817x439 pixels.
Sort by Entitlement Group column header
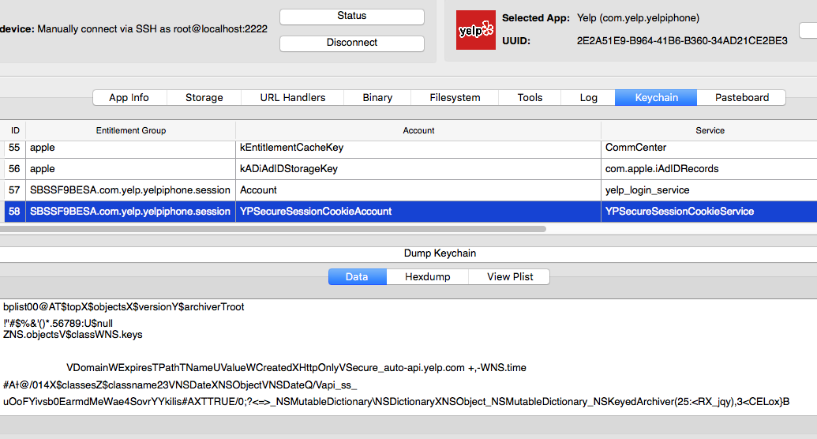[131, 130]
